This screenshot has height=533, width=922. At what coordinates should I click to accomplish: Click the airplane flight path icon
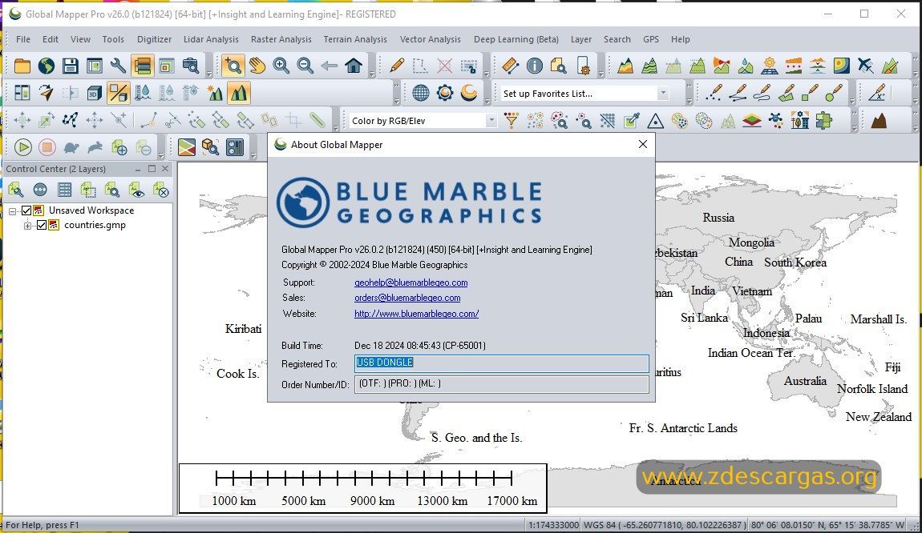coord(866,66)
